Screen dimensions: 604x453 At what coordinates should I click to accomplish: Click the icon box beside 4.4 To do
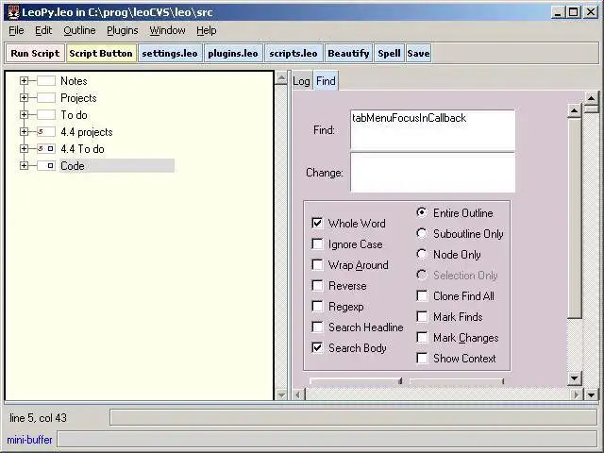coord(46,149)
